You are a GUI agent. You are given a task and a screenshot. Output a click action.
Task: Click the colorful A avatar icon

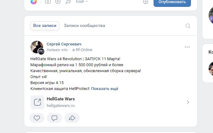[34, 2]
